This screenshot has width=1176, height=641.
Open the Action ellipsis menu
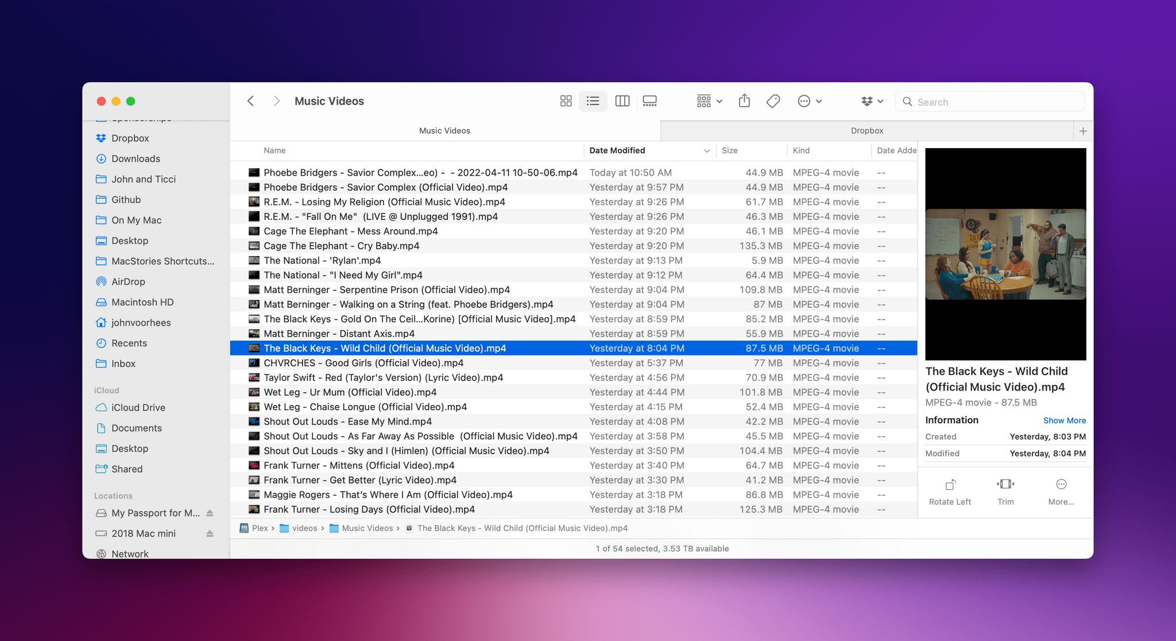810,101
